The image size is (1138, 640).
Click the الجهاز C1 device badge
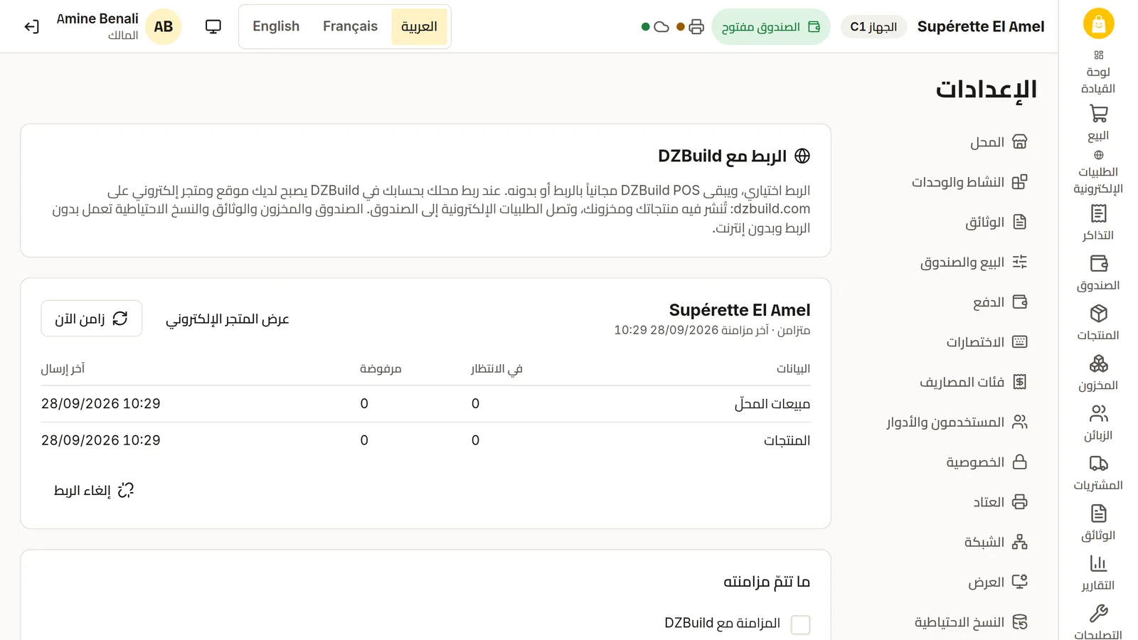point(873,27)
